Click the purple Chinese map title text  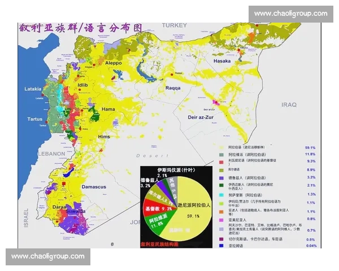79,27
